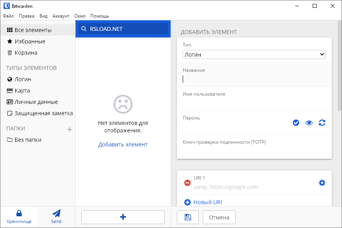Click the Bitwarden shield logo in title bar
Image resolution: width=342 pixels, height=228 pixels.
(x=7, y=6)
